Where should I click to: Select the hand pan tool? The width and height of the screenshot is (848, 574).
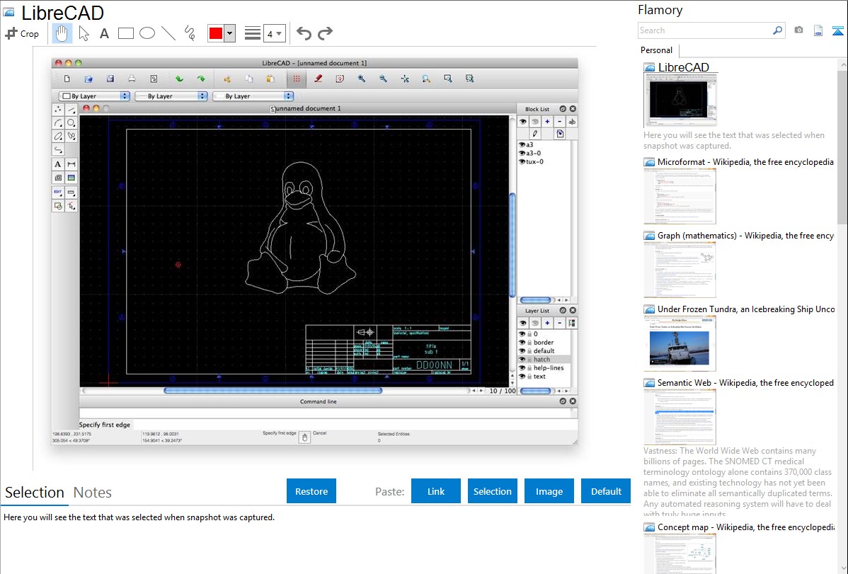tap(62, 33)
